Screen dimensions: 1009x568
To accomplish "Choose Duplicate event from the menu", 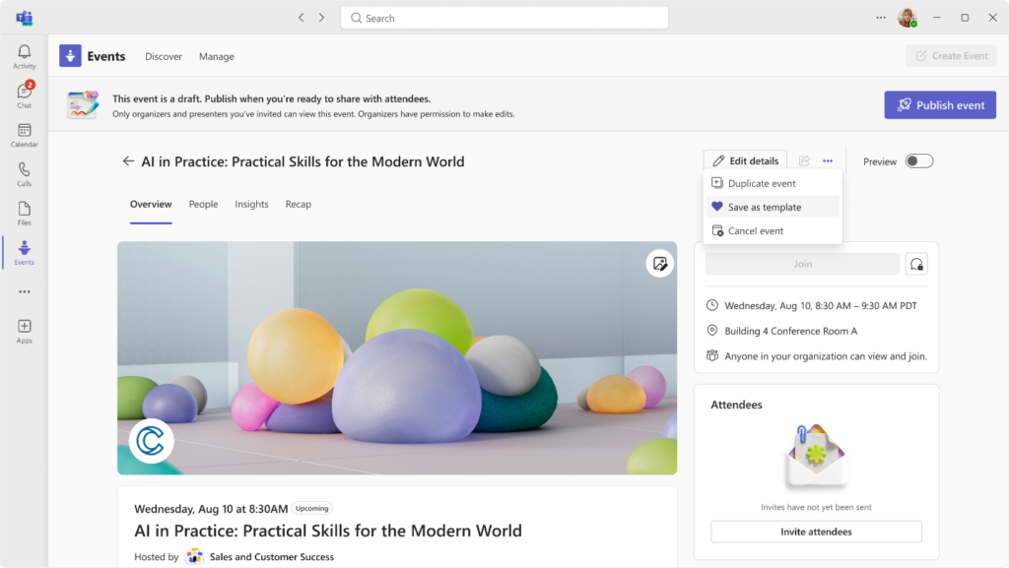I will (761, 184).
